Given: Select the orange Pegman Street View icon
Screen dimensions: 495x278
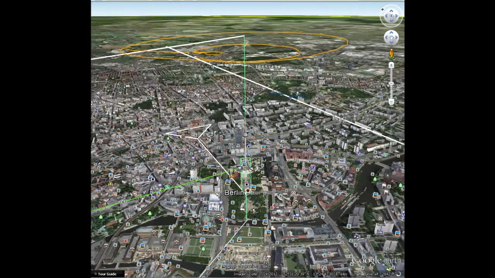Looking at the screenshot, I should [391, 54].
